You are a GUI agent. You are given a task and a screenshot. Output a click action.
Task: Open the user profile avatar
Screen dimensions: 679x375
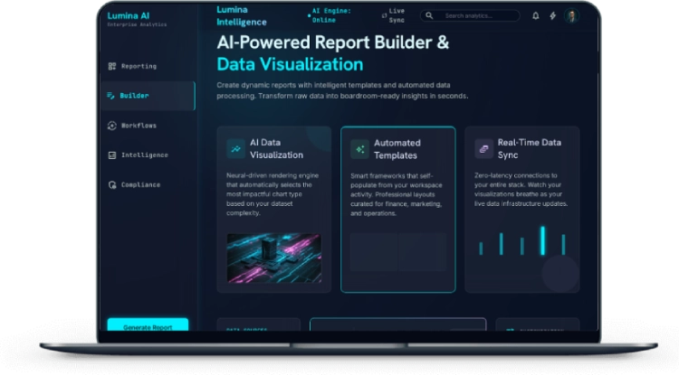click(571, 16)
